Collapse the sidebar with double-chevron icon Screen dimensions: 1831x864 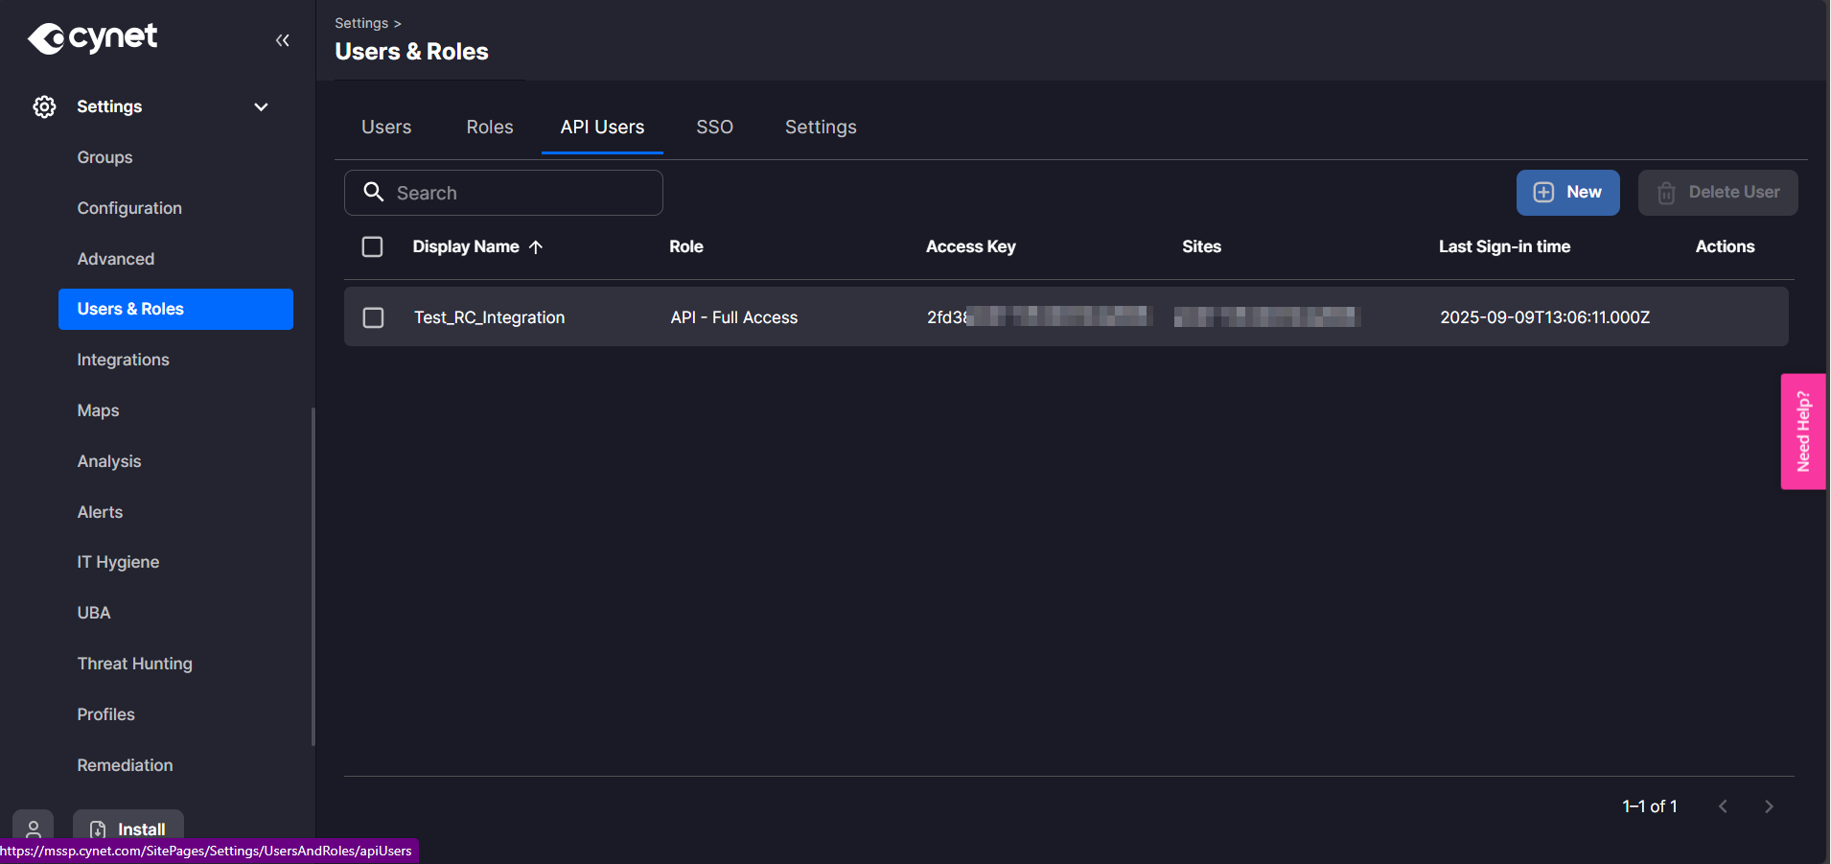coord(282,40)
